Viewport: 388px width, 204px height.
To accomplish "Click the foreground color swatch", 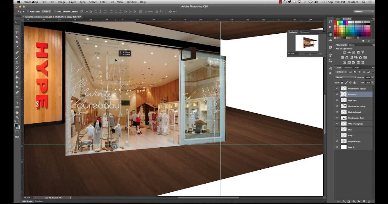I will [x=16, y=125].
